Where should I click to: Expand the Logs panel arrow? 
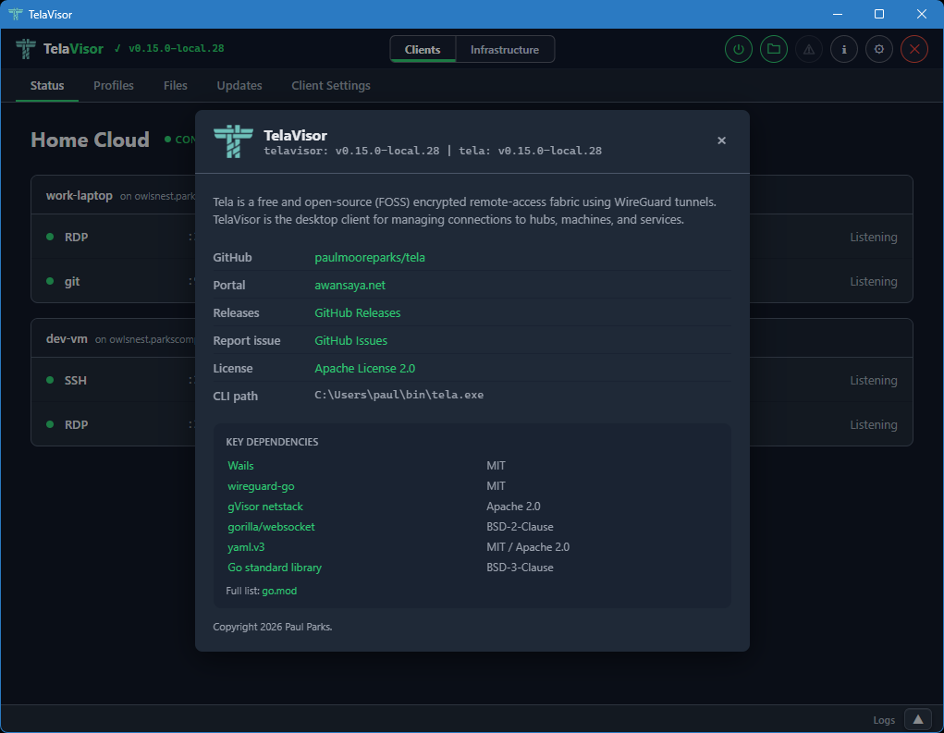tap(917, 719)
